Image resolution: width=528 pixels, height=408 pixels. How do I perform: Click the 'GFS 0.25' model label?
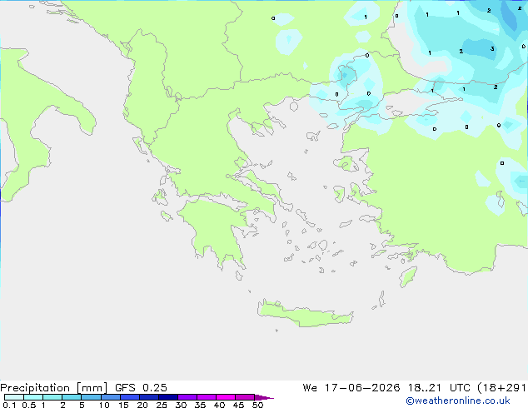141,388
